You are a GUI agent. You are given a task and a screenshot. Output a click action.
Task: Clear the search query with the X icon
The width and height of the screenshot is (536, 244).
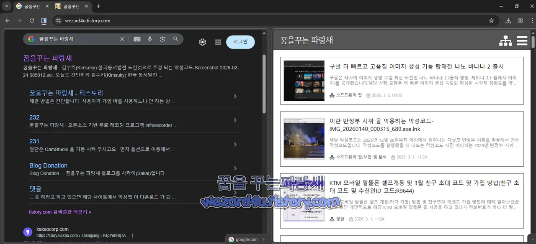point(122,39)
